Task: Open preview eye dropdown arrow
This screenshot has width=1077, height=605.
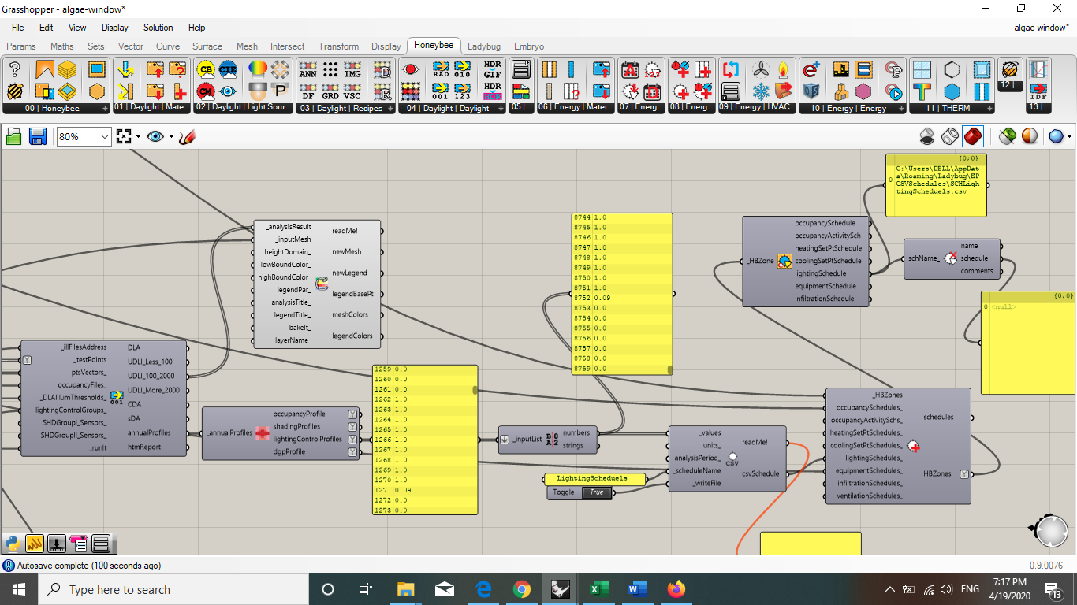Action: (172, 136)
